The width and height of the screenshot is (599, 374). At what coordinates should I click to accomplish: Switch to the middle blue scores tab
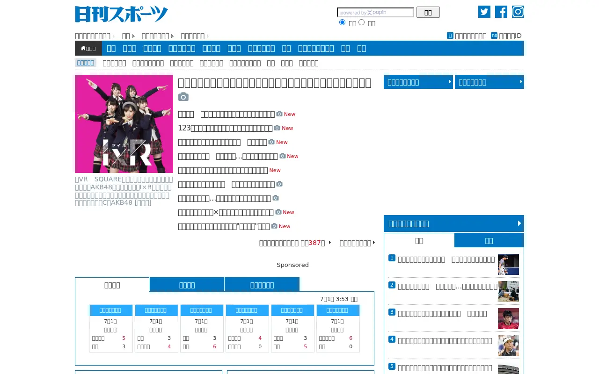[x=187, y=285]
